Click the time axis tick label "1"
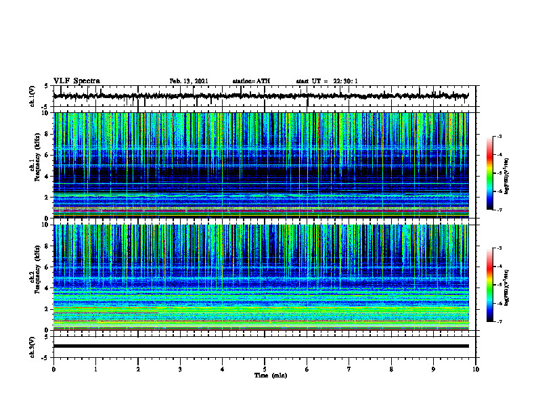This screenshot has height=414, width=536. click(95, 369)
